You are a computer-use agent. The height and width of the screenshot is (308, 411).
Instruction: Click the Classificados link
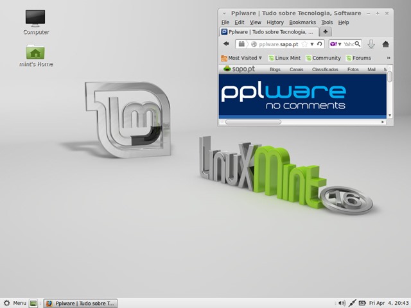[325, 69]
